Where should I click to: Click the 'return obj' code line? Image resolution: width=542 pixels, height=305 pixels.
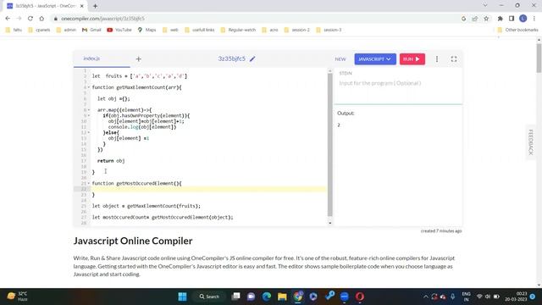111,161
